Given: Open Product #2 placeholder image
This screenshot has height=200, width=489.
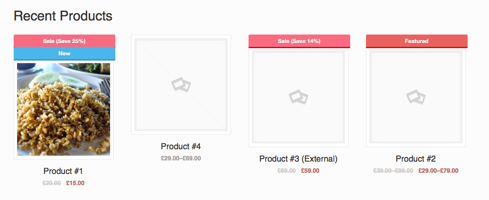Looking at the screenshot, I should click(x=416, y=97).
